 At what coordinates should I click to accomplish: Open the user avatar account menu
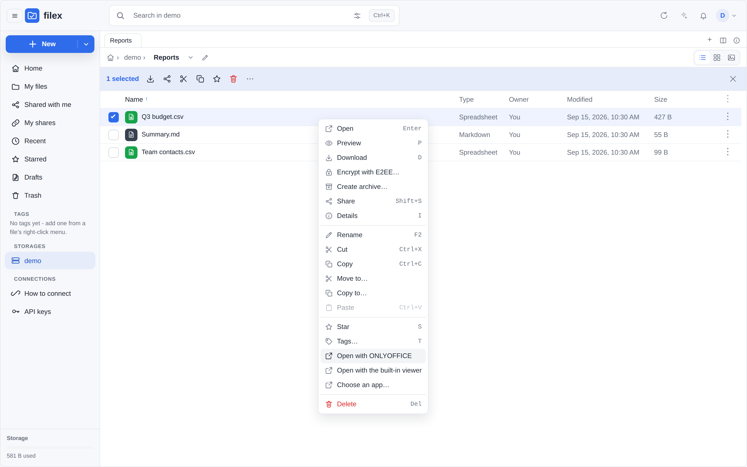tap(726, 16)
